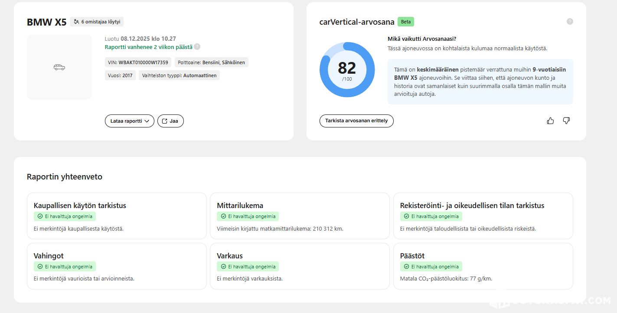Click the help icon beside carVertical-arvosana

pos(570,22)
